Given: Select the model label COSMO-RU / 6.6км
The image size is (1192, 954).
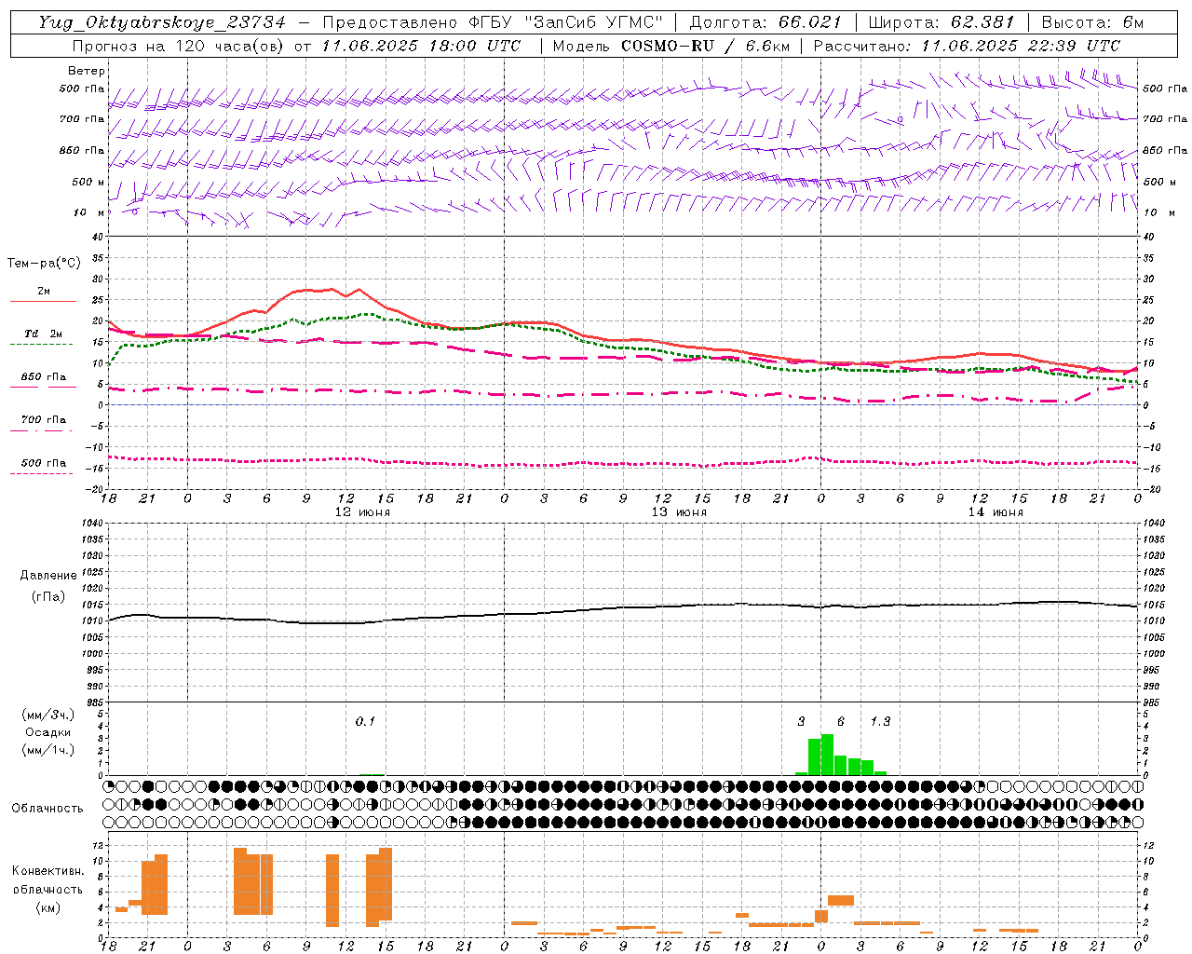Looking at the screenshot, I should pyautogui.click(x=706, y=46).
